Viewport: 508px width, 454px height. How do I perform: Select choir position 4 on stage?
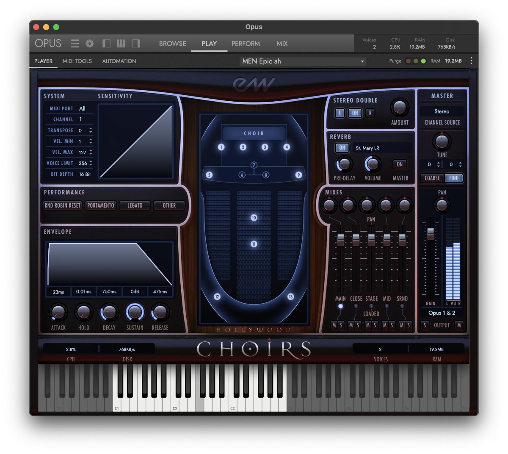tap(287, 147)
